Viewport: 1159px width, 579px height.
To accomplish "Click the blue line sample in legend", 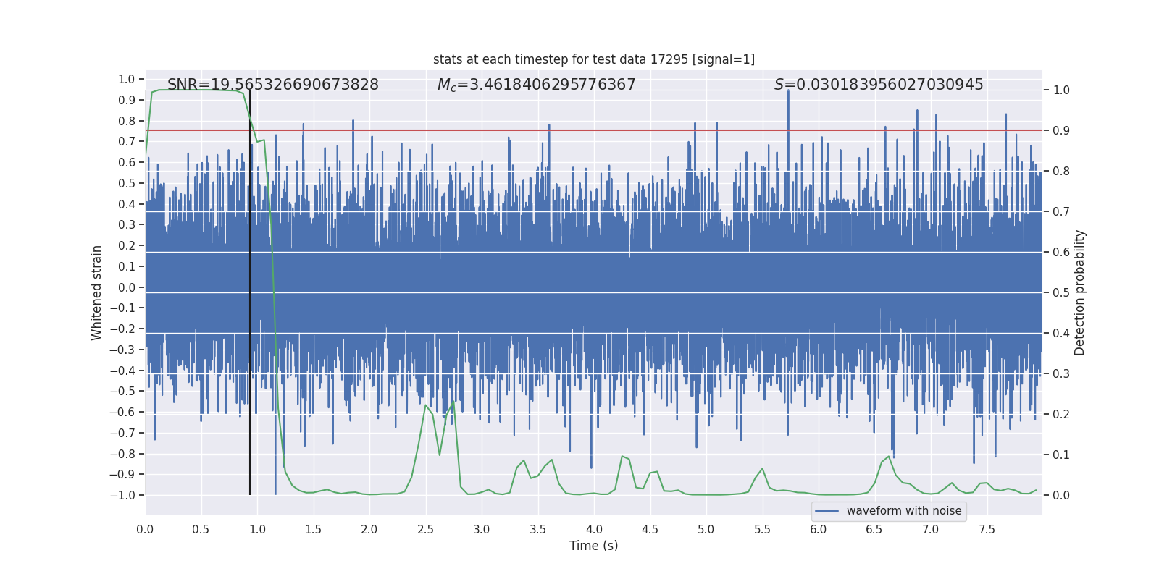I will (x=827, y=511).
